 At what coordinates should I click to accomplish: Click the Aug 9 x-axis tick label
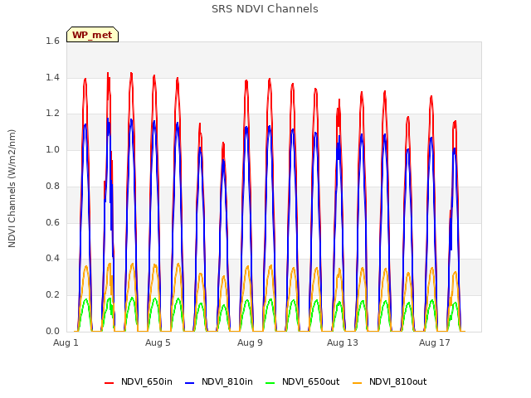click(x=250, y=342)
